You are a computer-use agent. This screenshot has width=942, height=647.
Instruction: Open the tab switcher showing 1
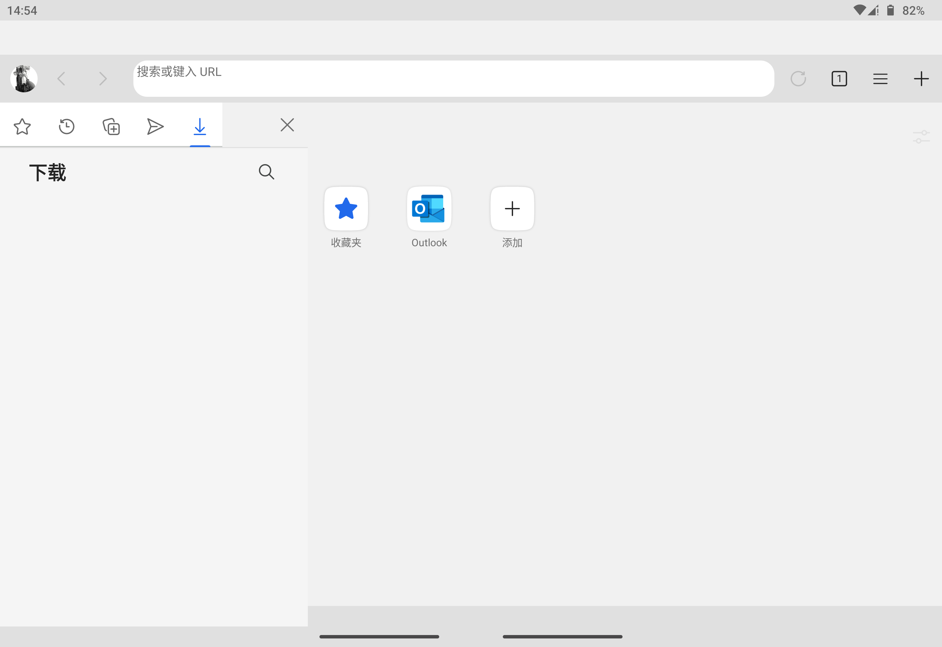point(839,79)
